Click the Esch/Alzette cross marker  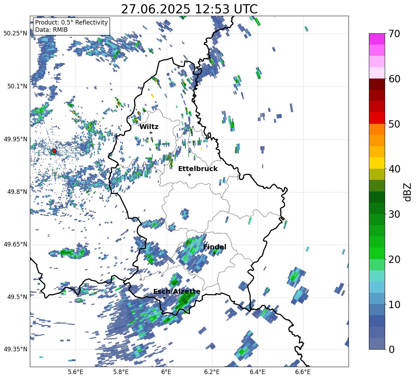[164, 297]
